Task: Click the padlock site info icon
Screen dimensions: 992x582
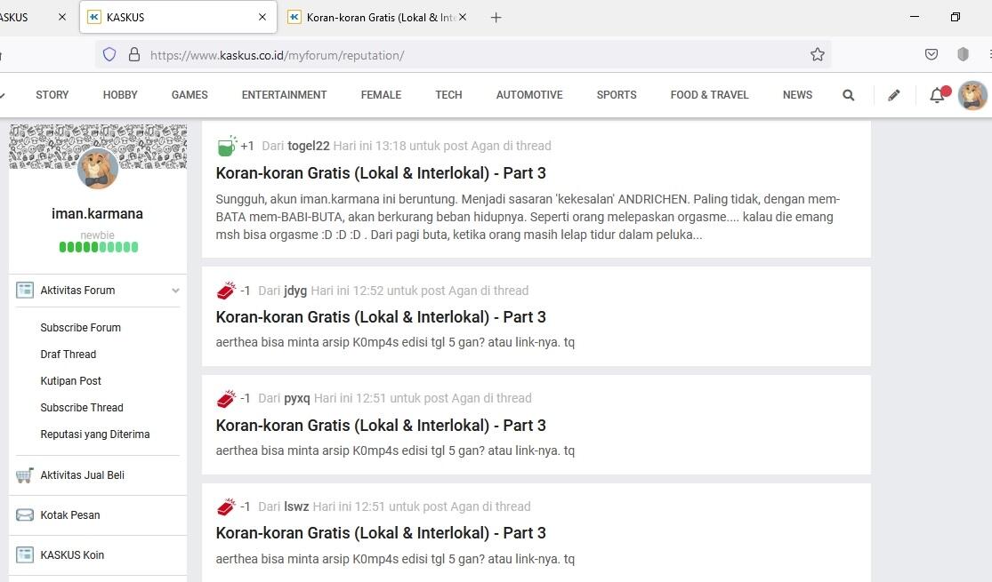Action: tap(134, 55)
